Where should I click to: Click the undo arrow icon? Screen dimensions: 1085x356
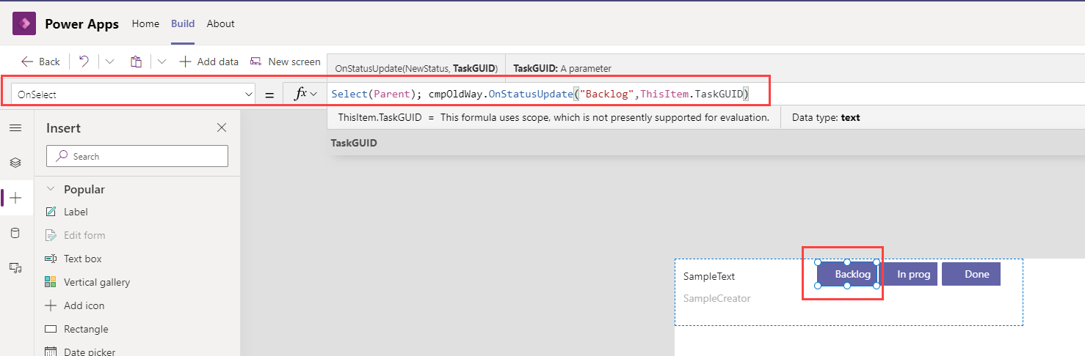tap(84, 62)
